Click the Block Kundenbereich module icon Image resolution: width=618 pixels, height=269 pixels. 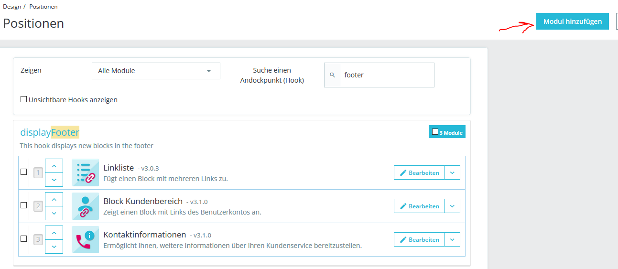(85, 206)
